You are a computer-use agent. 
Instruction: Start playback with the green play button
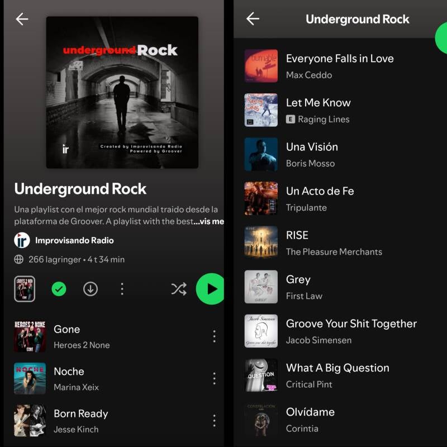[210, 289]
